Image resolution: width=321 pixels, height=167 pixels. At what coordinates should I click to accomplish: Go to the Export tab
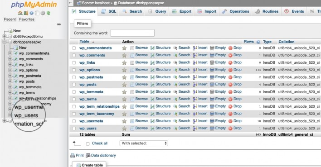pyautogui.click(x=182, y=11)
